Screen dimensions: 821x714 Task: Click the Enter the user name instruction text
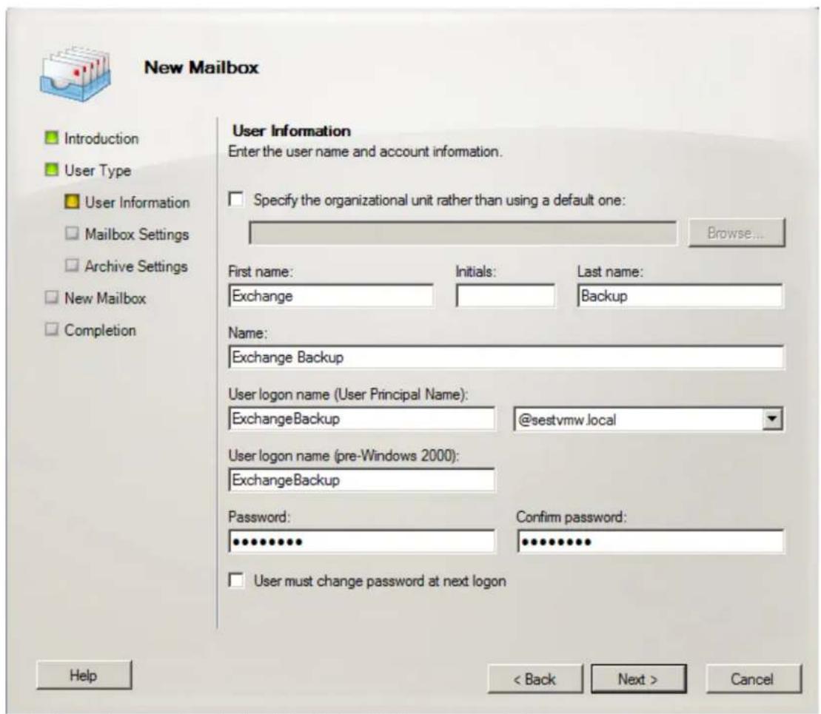coord(366,152)
